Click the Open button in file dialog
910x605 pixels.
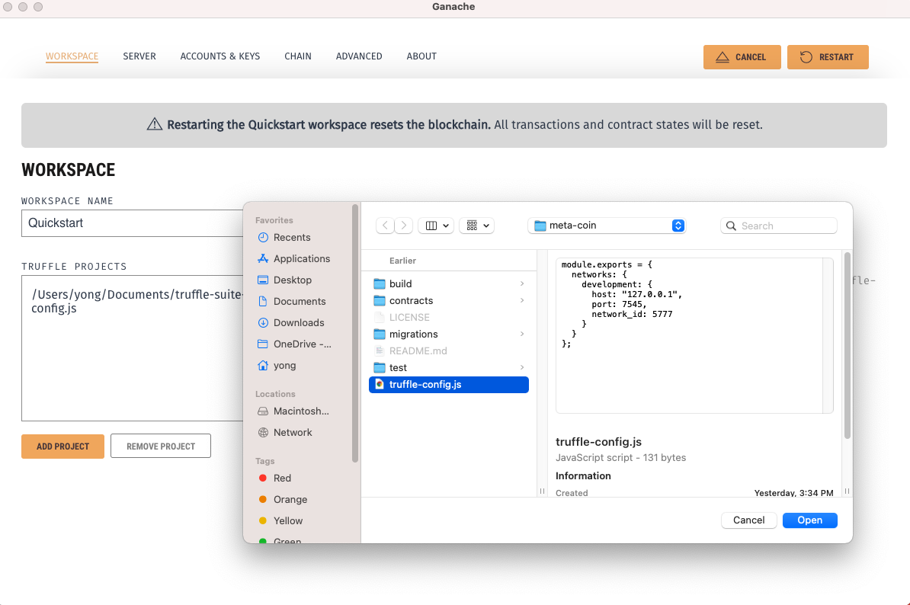pyautogui.click(x=809, y=520)
